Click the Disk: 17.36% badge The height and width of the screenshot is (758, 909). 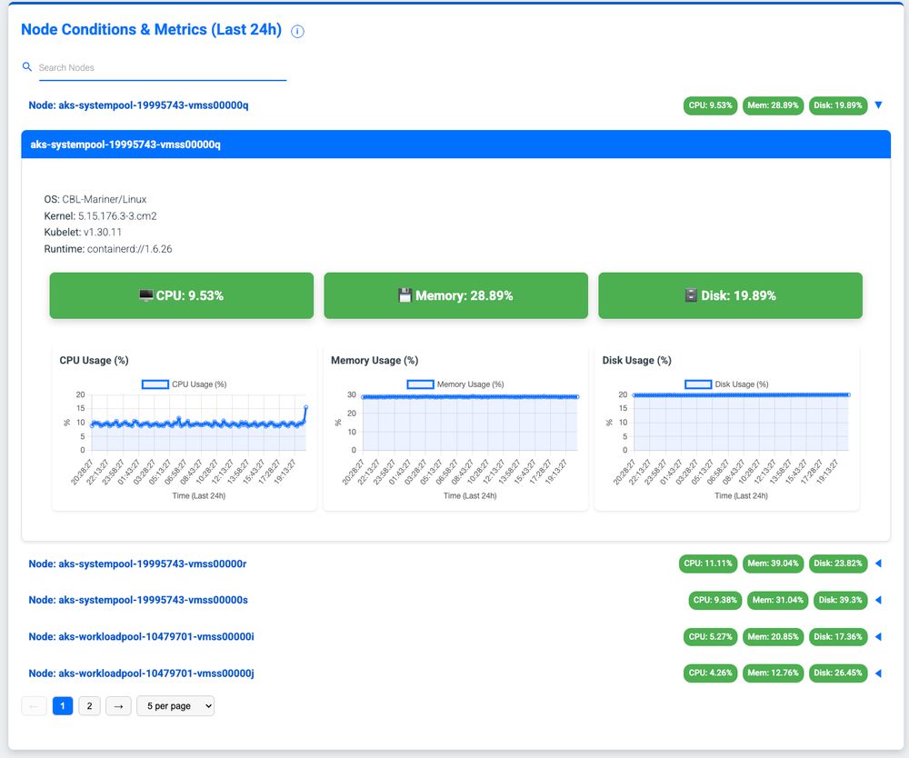click(838, 636)
